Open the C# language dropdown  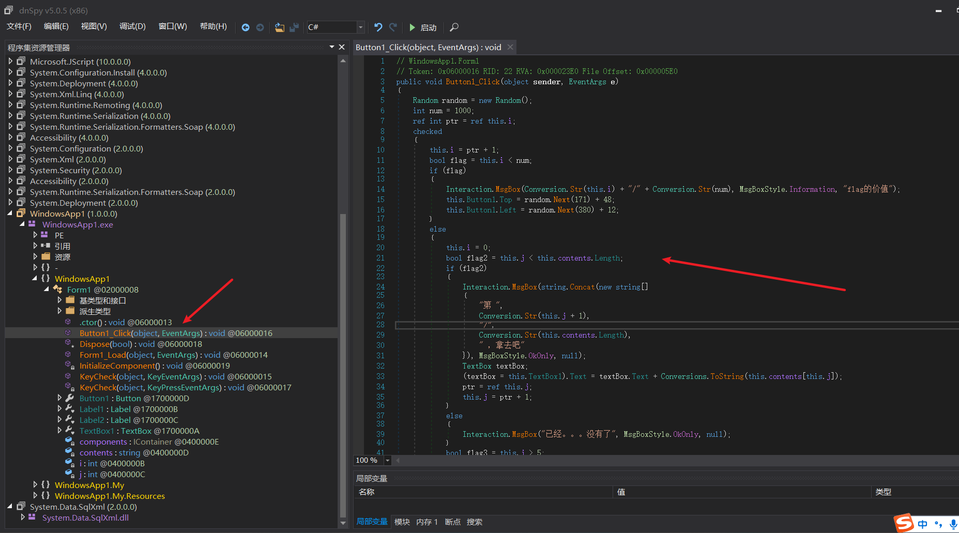(360, 27)
